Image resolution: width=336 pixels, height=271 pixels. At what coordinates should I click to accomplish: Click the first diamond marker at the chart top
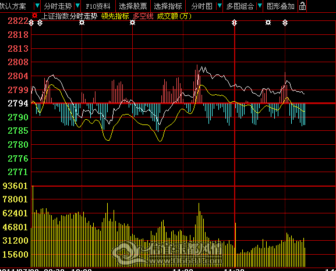(x=31, y=23)
